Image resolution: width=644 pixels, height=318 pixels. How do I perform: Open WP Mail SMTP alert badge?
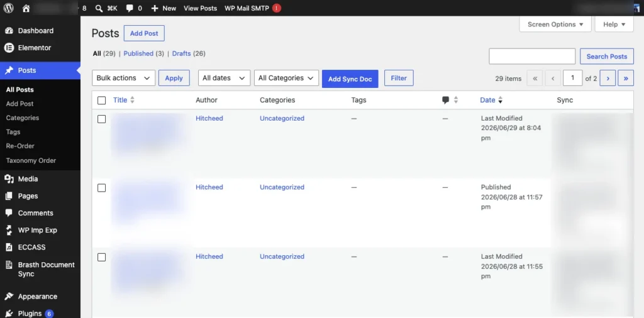point(277,8)
